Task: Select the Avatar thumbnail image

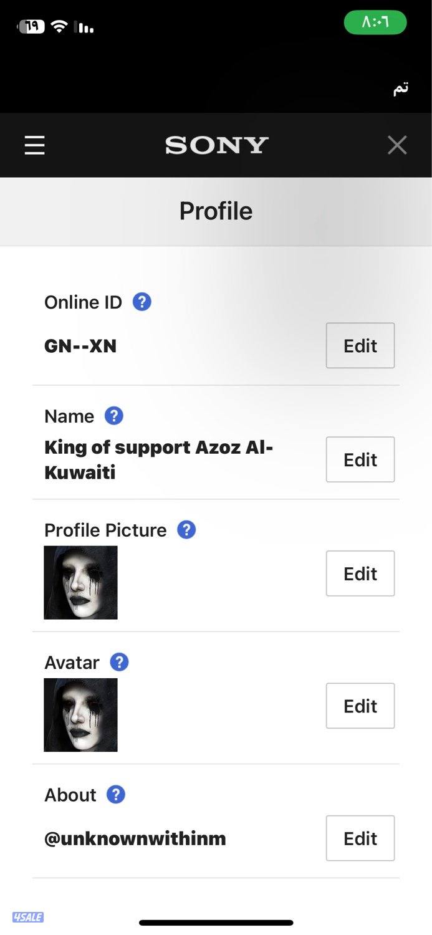Action: pos(80,715)
